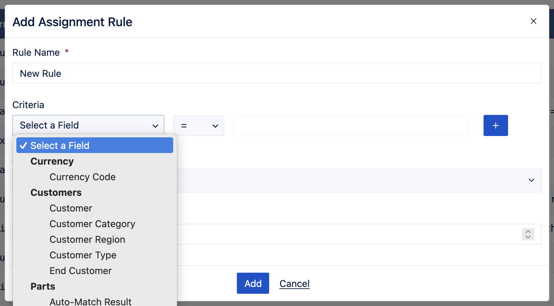
Task: Click the Currency group heading
Action: pos(52,161)
